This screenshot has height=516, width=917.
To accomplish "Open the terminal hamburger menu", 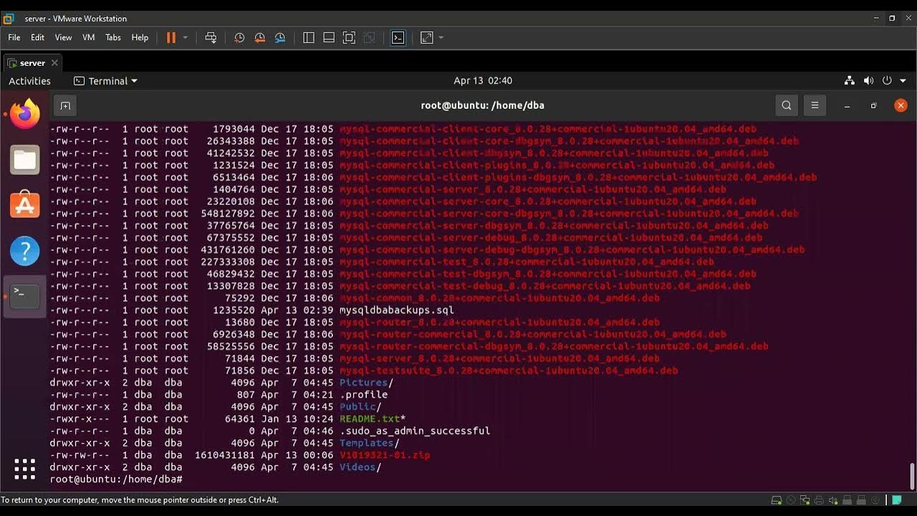I will click(815, 105).
